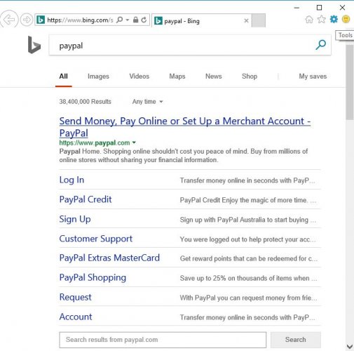Viewport: 354px width, 351px height.
Task: Click the '38,400,000 Results' count text
Action: click(86, 102)
